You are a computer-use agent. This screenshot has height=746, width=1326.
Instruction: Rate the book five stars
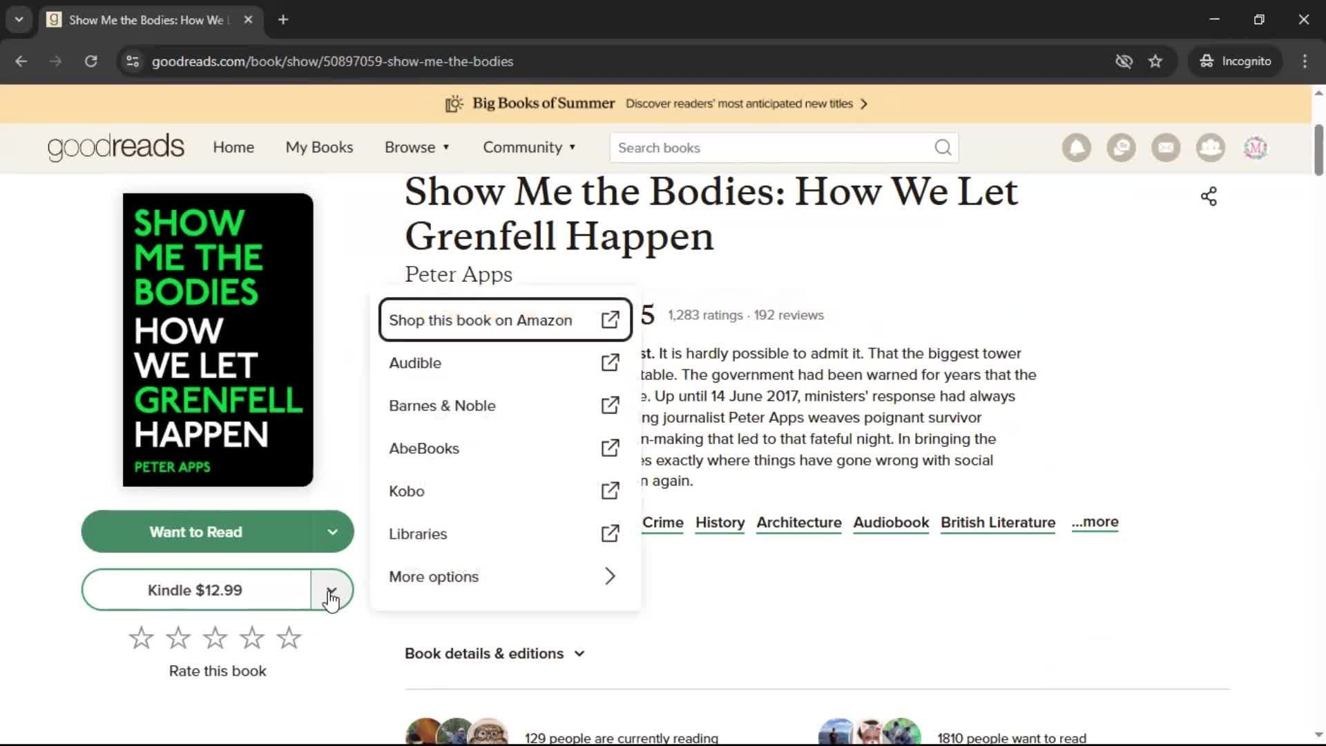pos(289,638)
